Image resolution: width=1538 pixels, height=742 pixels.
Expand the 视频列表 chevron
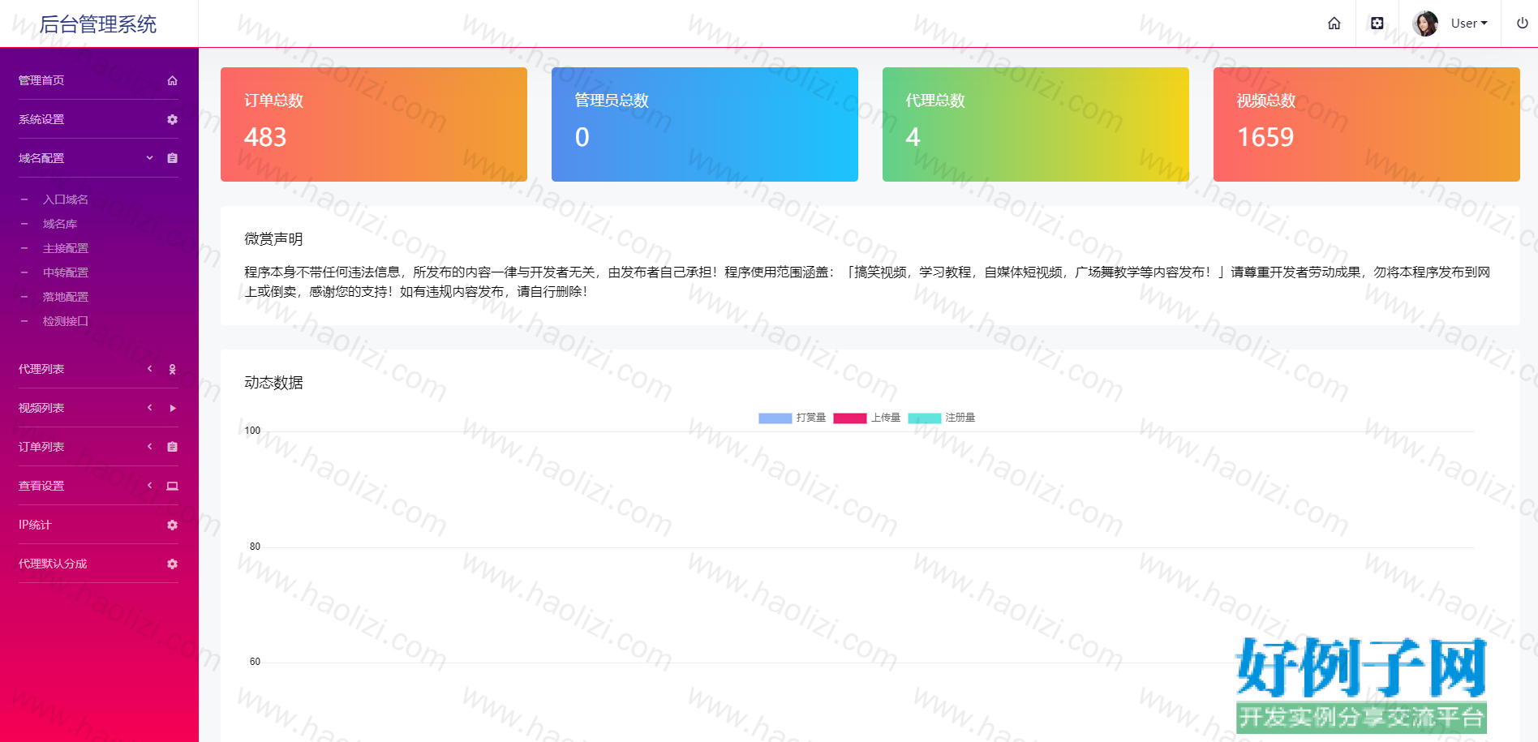pos(149,408)
